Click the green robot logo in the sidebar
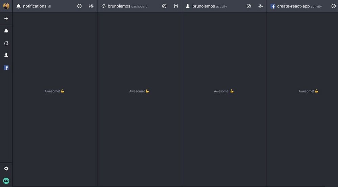This screenshot has height=187, width=338. click(6, 181)
